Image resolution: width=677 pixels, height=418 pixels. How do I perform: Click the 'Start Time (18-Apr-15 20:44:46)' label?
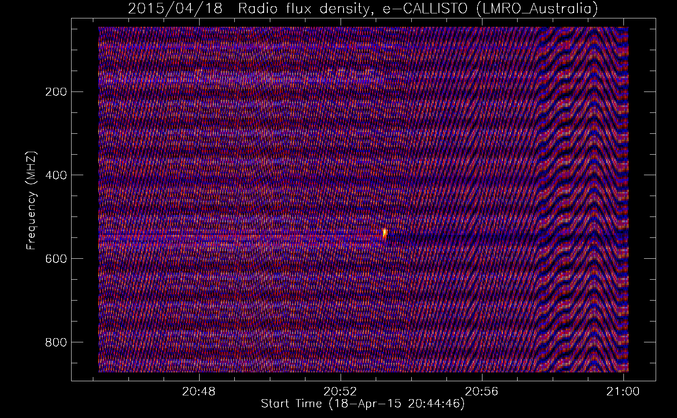coord(363,404)
